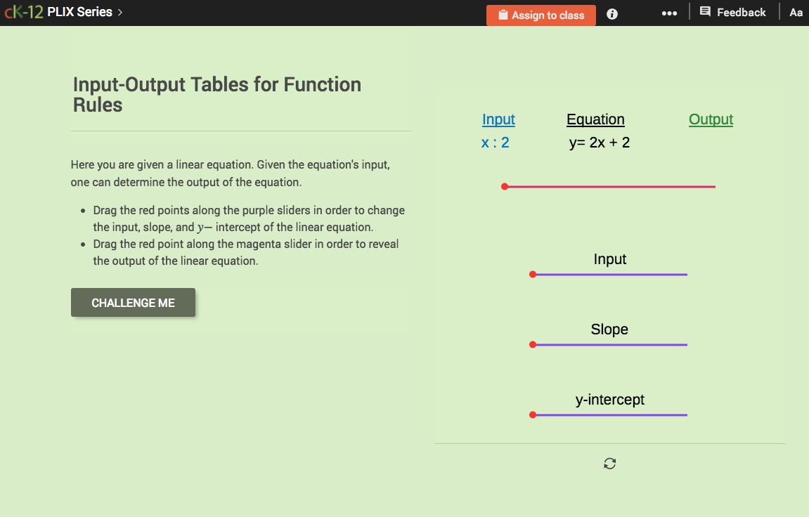
Task: Click the red point on the Slope slider
Action: point(532,344)
